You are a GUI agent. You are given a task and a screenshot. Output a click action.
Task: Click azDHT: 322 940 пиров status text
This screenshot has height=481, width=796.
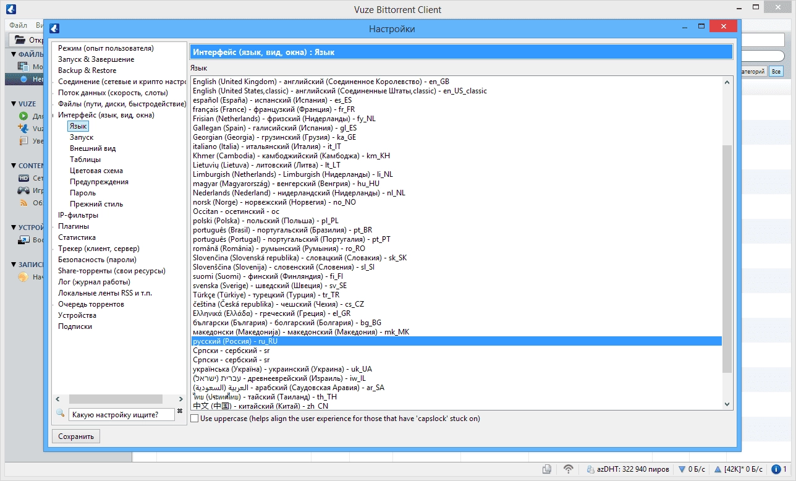633,470
